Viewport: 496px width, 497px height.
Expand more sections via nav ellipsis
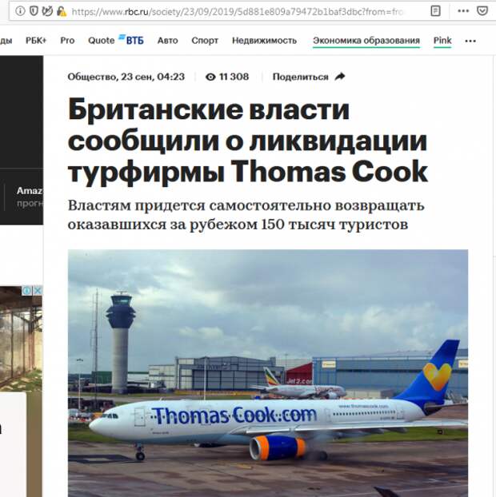[x=470, y=41]
